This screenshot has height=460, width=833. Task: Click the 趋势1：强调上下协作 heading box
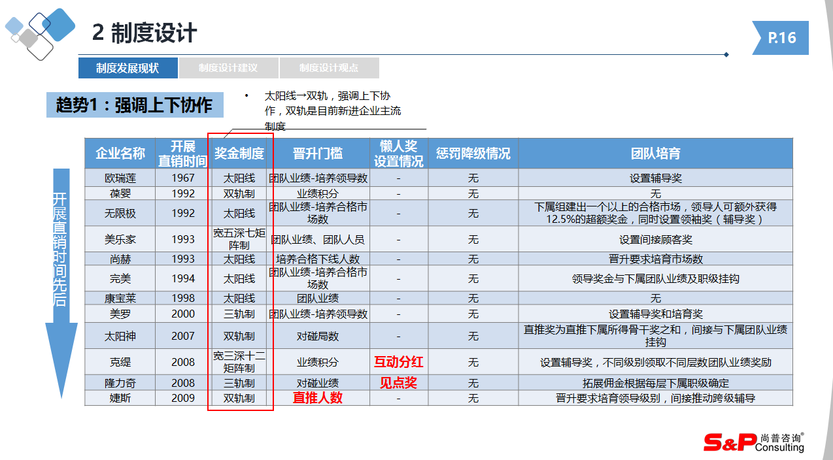point(134,105)
